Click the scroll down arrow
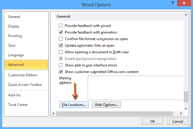Image resolution: width=193 pixels, height=129 pixels. click(x=186, y=109)
